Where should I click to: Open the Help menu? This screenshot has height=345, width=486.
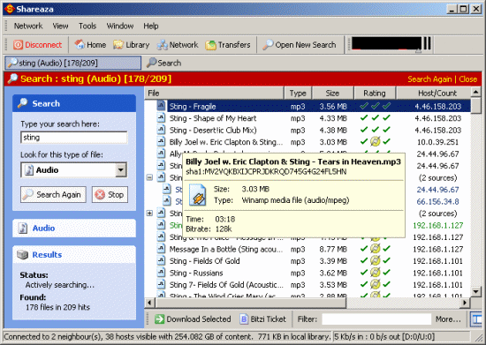point(151,26)
